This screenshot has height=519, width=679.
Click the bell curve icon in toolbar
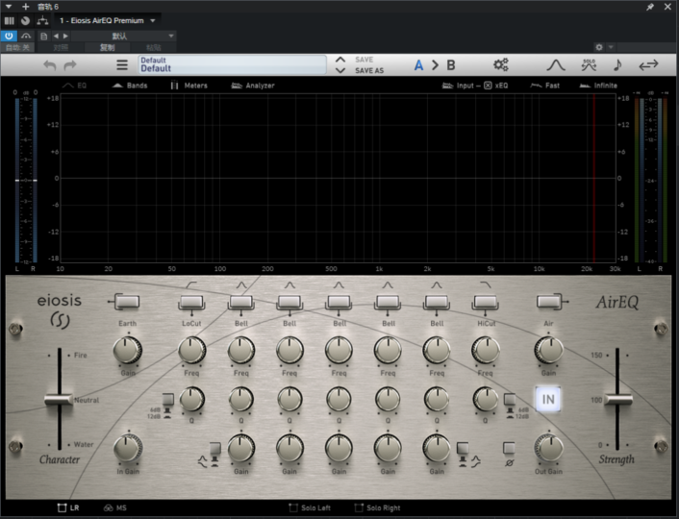tap(556, 65)
